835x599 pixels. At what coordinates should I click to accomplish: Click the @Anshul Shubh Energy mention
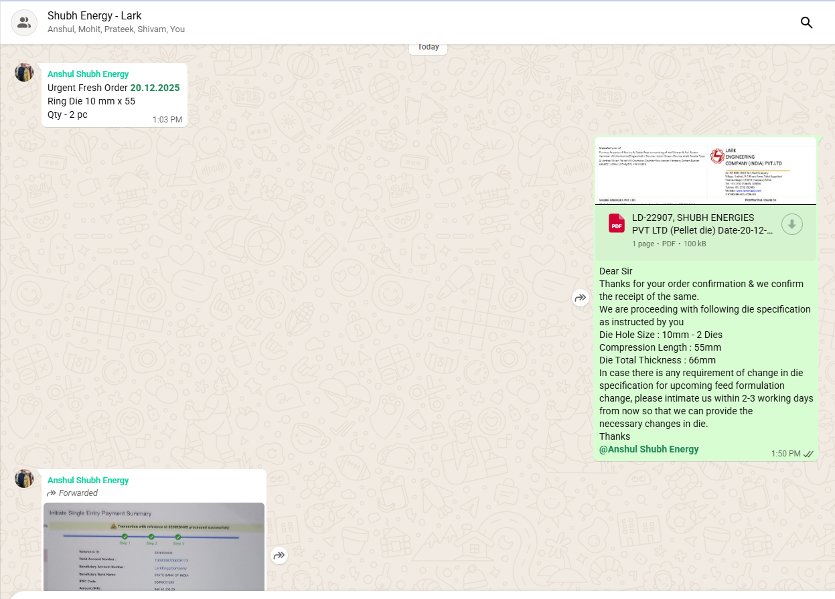click(x=648, y=449)
